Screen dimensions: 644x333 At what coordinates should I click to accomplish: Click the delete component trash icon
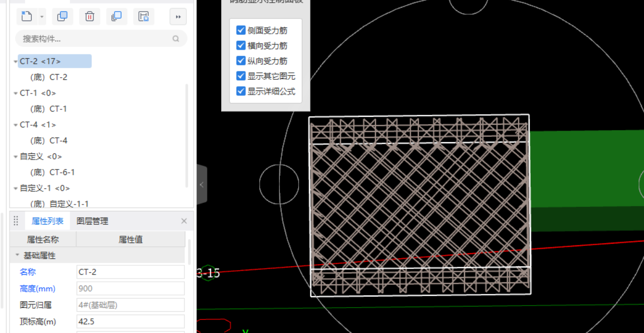90,16
